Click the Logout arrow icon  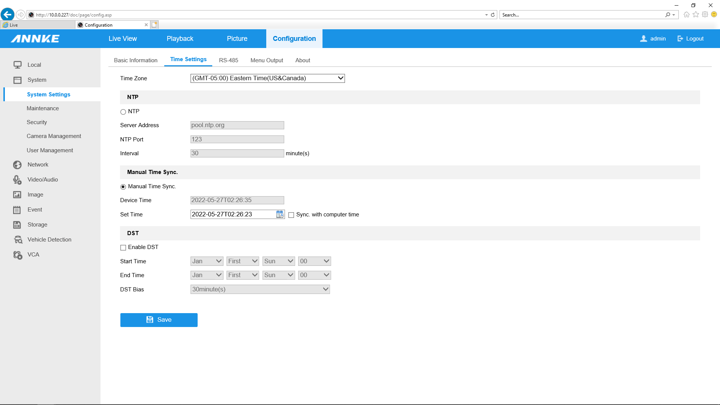(680, 39)
